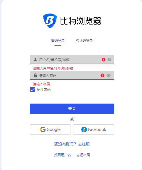Sign in with the Google button
Screen dimensions: 142x170
[x=50, y=129]
